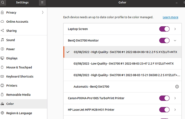Click the Online Accounts cloud icon
This screenshot has width=185, height=119.
2,22
